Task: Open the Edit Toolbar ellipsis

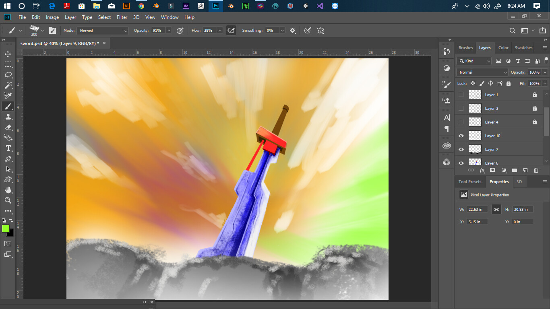Action: (x=8, y=211)
